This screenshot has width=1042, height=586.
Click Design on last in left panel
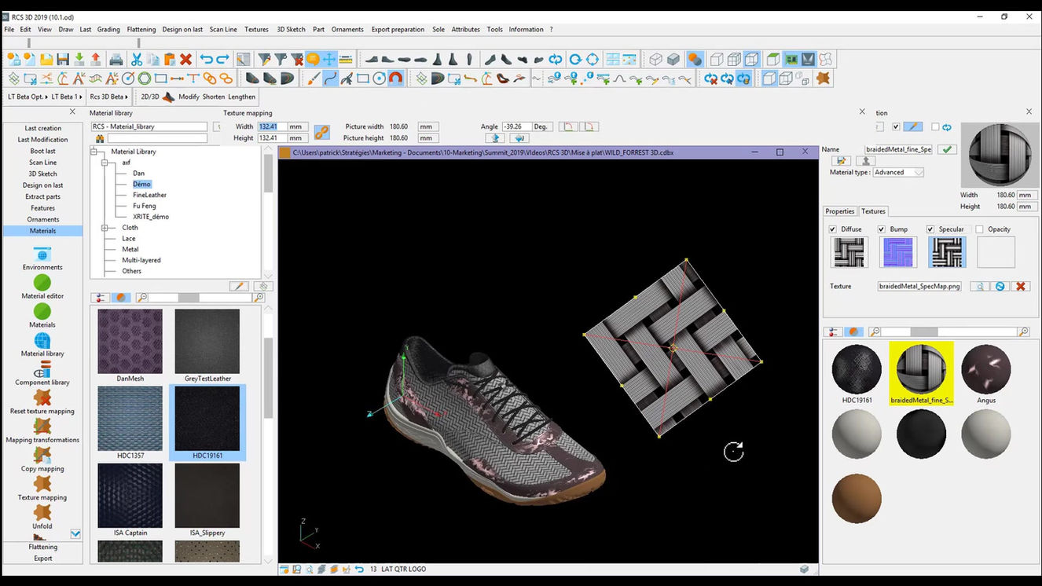click(42, 185)
